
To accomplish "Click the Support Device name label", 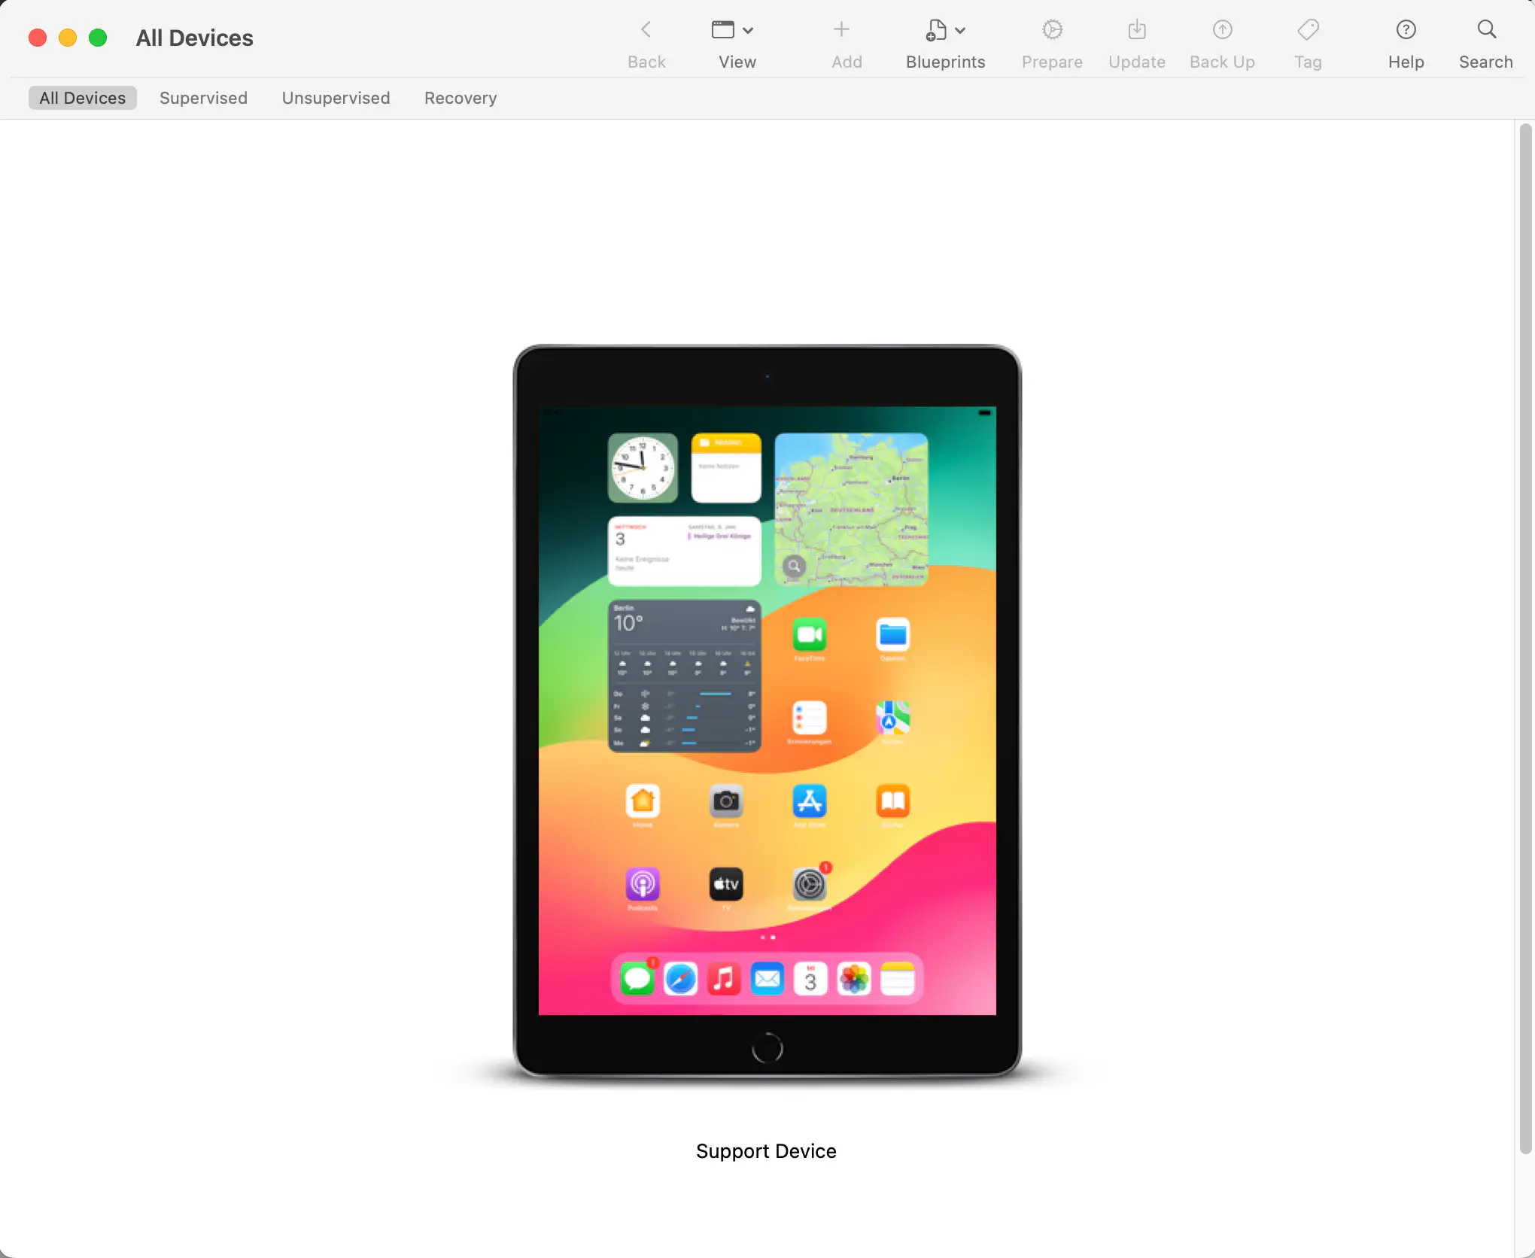I will (765, 1150).
